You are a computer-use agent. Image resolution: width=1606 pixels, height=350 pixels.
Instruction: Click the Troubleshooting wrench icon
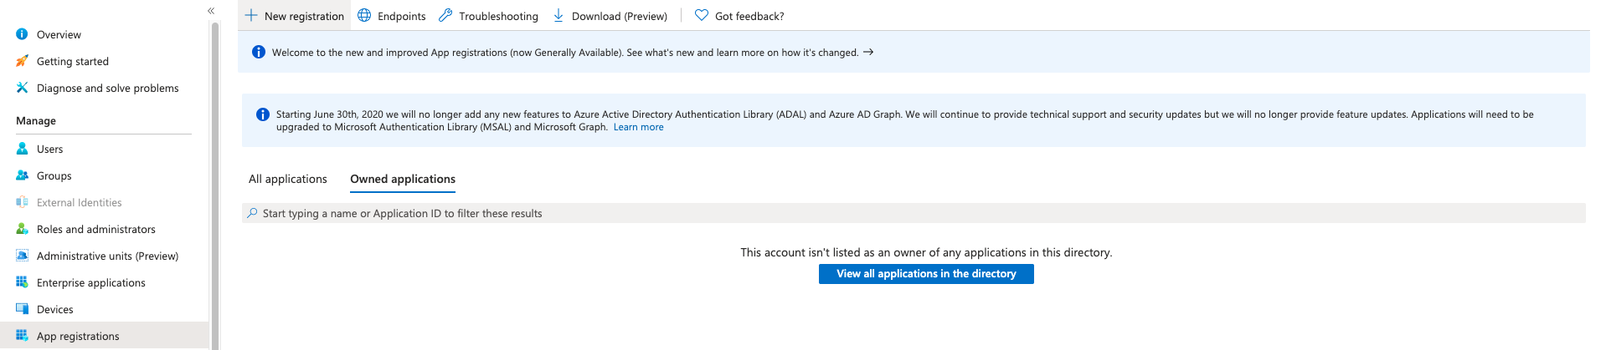tap(445, 16)
